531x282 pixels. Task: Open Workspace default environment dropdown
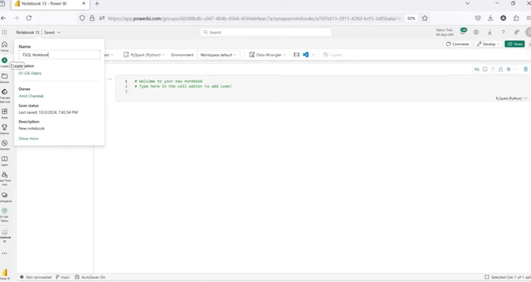pyautogui.click(x=218, y=55)
